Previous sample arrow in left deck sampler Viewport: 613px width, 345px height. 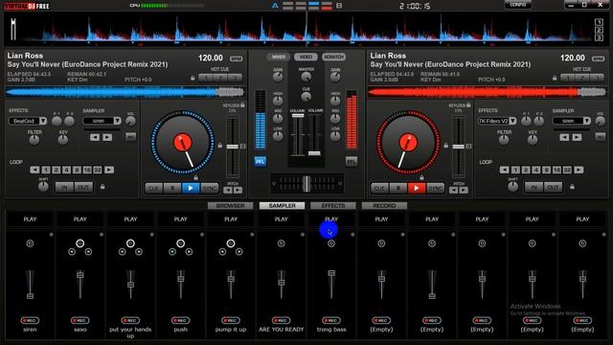(95, 137)
